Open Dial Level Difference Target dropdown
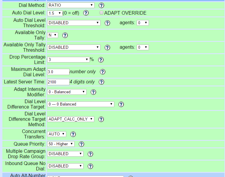The width and height of the screenshot is (225, 177). tap(81, 104)
